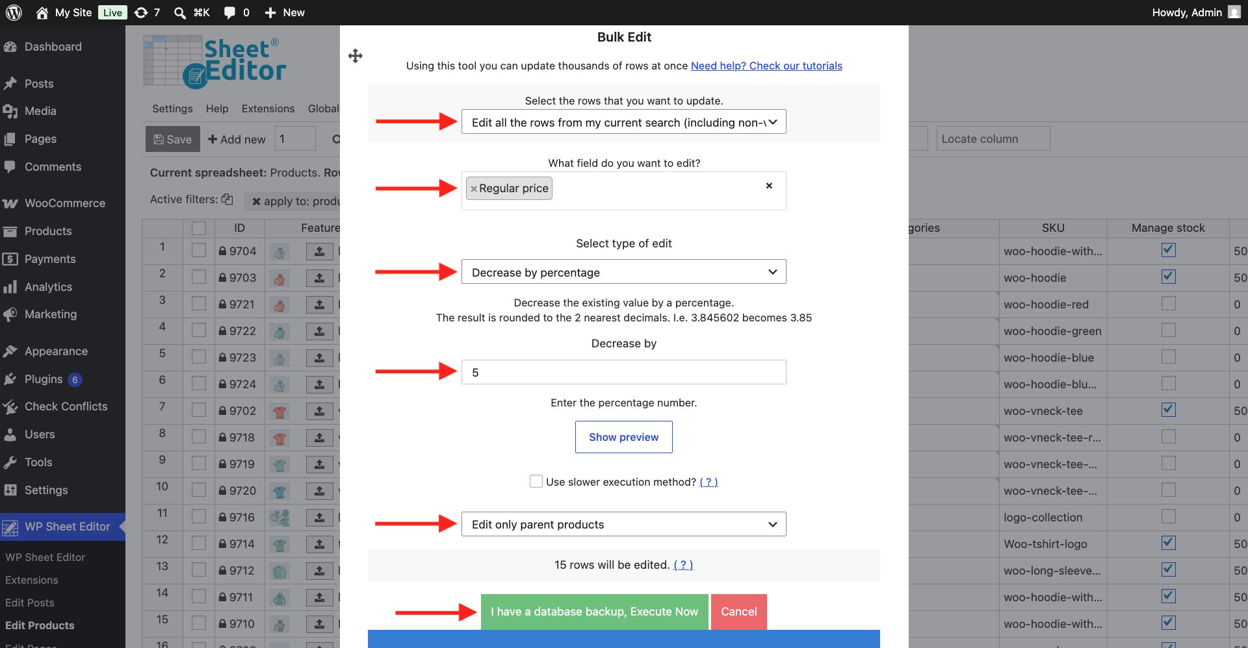Screen dimensions: 1248x648
Task: Enable the slower execution method checkbox
Action: pyautogui.click(x=536, y=481)
